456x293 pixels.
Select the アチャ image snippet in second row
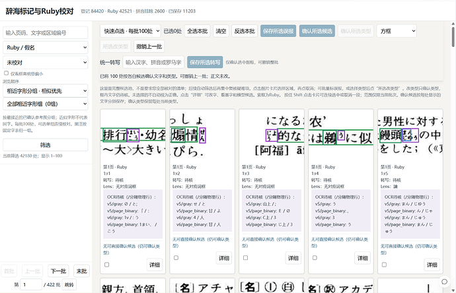202,287
